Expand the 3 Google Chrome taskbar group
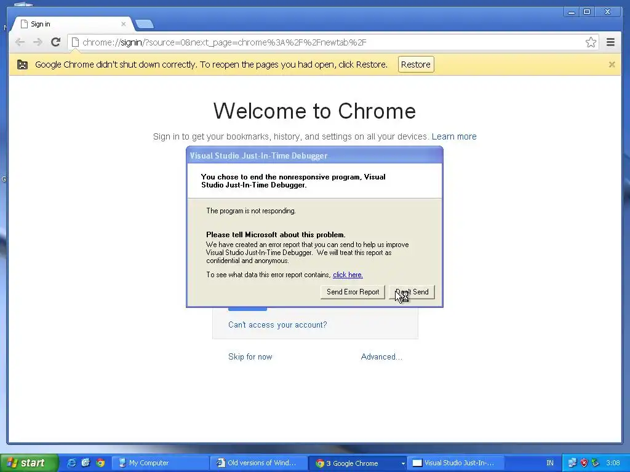The height and width of the screenshot is (472, 630). [x=357, y=463]
